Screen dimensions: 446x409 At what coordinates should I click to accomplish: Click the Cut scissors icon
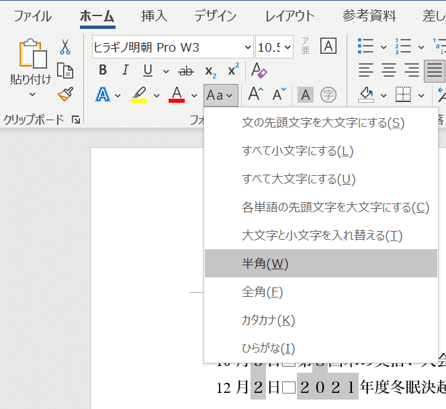click(65, 46)
